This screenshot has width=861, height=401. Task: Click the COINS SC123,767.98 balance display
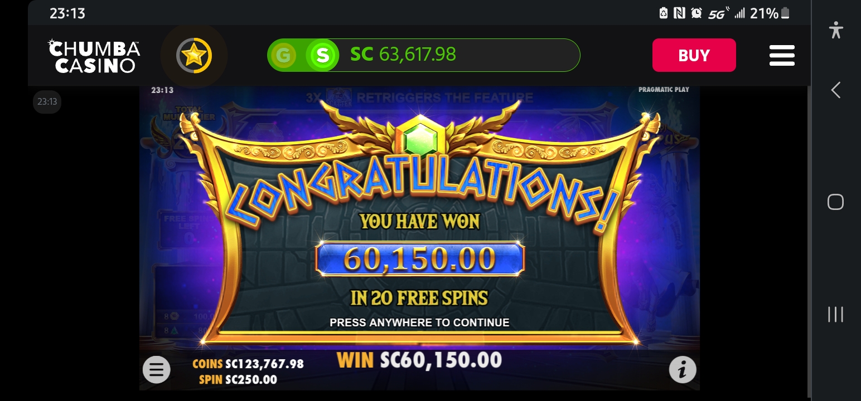(x=248, y=364)
